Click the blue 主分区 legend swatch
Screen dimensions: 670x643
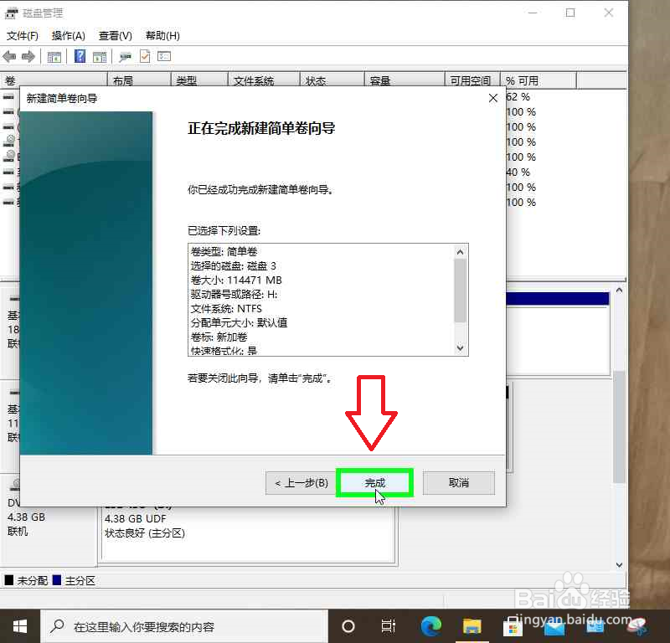click(x=57, y=580)
